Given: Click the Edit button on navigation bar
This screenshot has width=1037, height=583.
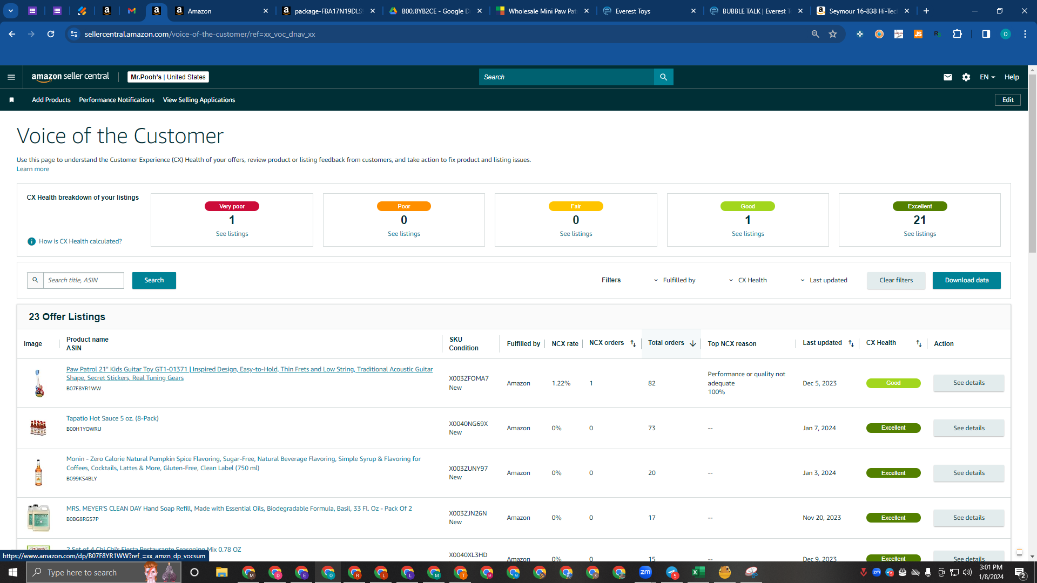Looking at the screenshot, I should pos(1008,100).
